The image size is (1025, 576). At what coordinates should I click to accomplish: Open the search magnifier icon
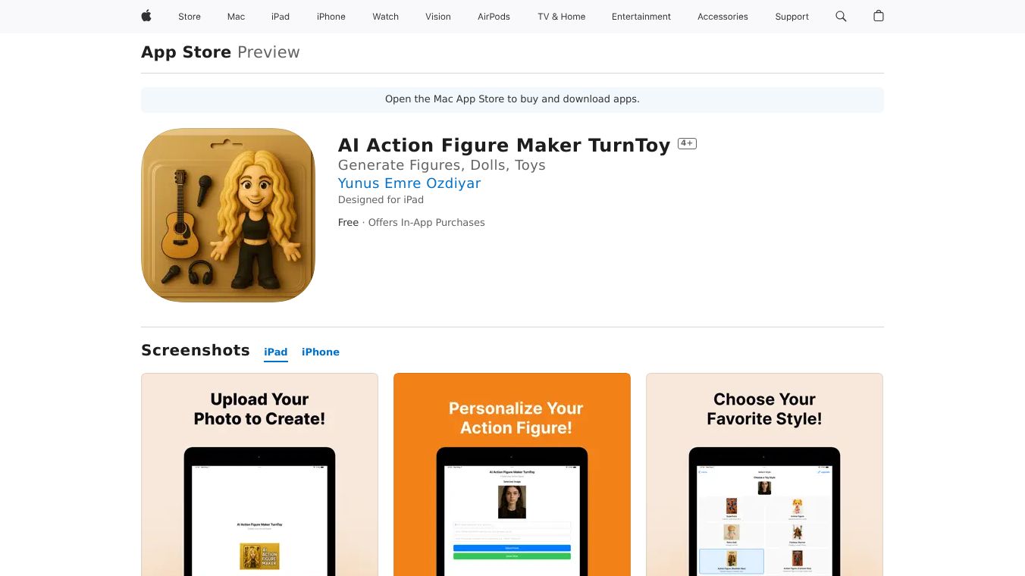pyautogui.click(x=841, y=16)
